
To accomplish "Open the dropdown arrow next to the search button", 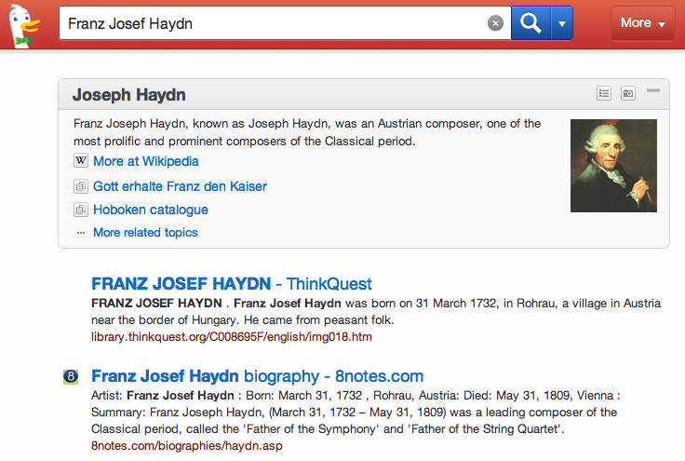I will click(562, 23).
